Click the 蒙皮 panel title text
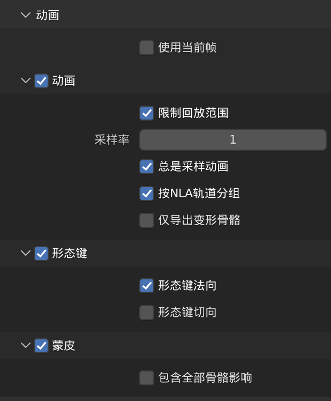 click(64, 346)
